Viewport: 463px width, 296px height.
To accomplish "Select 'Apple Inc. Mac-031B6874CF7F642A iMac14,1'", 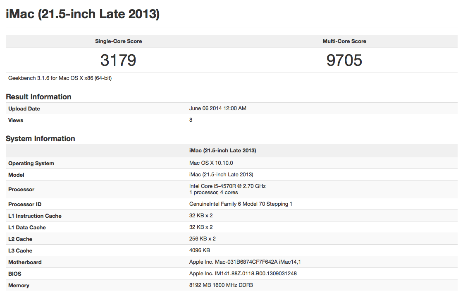I will (x=245, y=262).
